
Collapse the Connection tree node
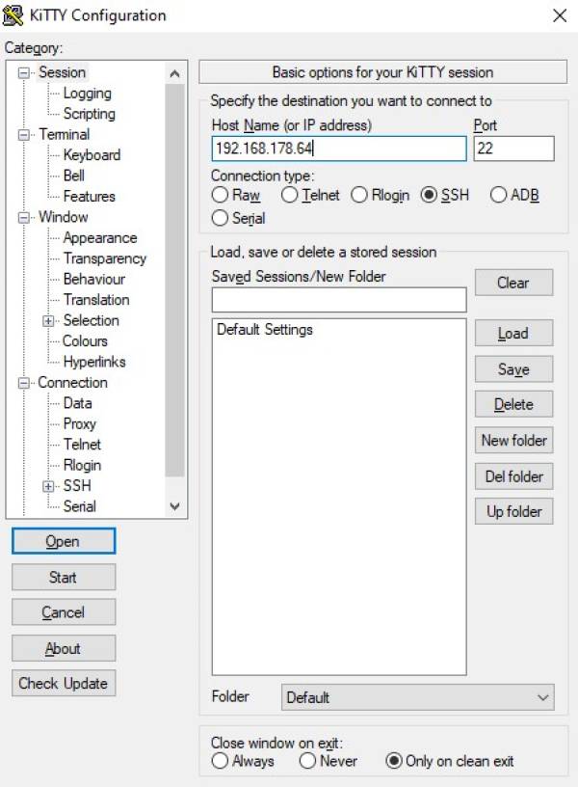coord(23,384)
